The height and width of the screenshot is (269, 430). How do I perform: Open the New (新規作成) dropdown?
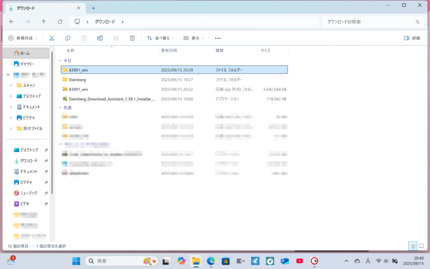[x=23, y=38]
